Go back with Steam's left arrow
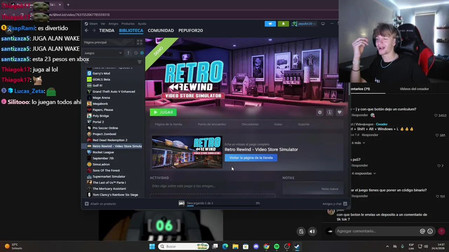 click(x=87, y=30)
